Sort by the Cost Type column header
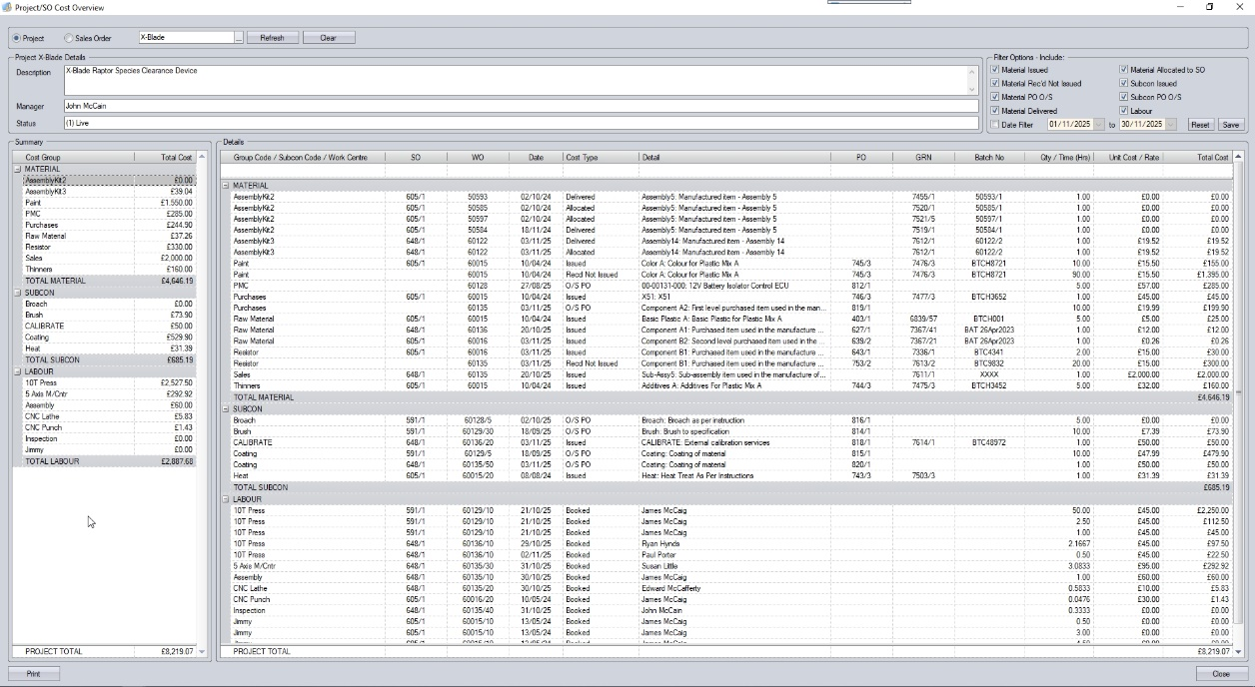 (600, 158)
